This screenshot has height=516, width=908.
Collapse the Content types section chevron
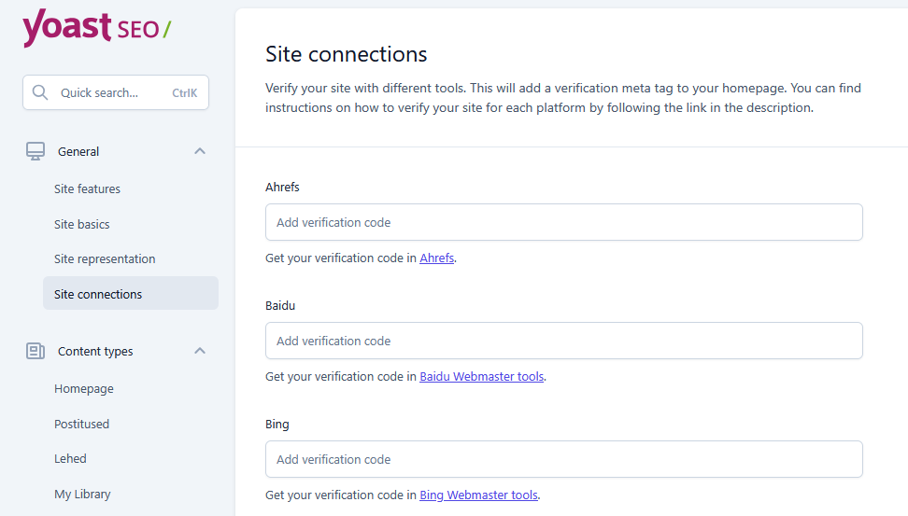199,351
